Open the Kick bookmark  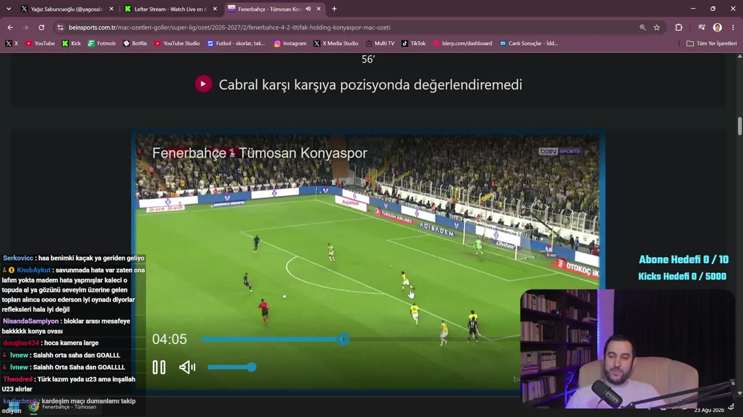pyautogui.click(x=71, y=43)
